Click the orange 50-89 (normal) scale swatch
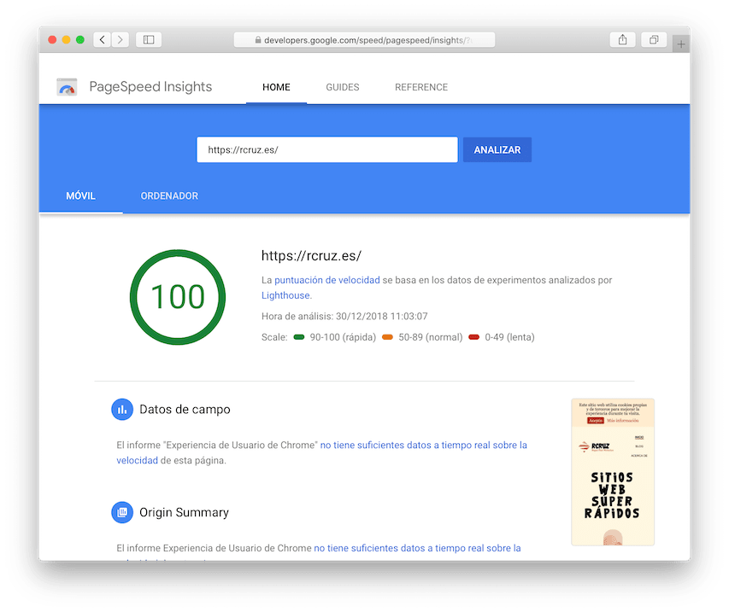The height and width of the screenshot is (612, 729). pyautogui.click(x=387, y=337)
